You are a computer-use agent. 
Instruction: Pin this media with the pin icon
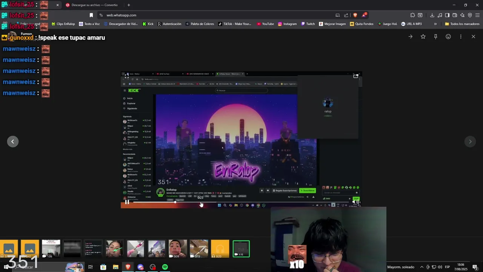point(435,37)
